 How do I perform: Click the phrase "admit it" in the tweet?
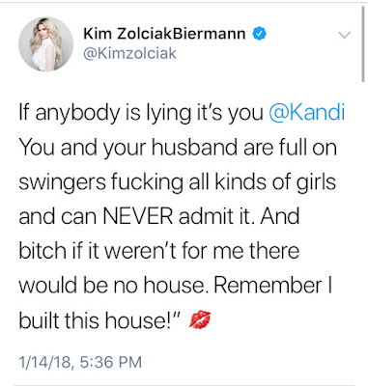(213, 216)
